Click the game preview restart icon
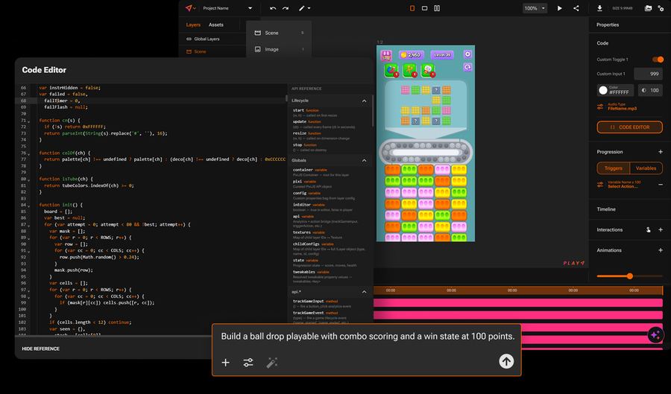Viewport: 671px width, 394px height. [x=467, y=67]
